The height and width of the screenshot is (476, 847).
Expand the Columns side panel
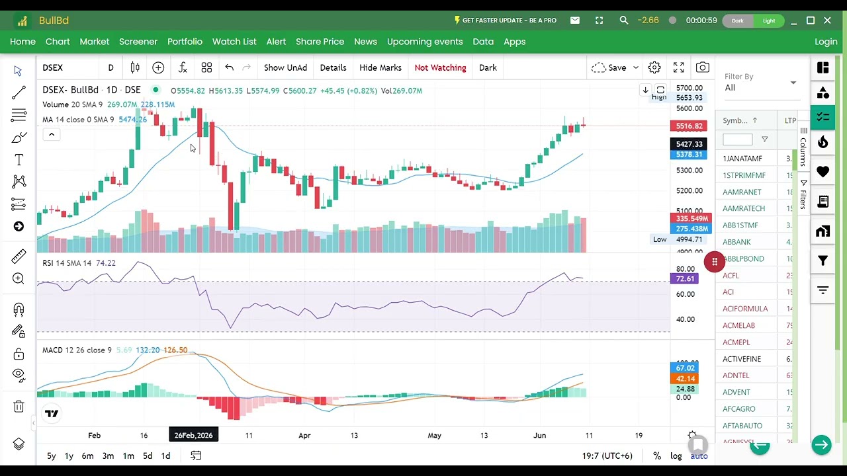coord(803,146)
